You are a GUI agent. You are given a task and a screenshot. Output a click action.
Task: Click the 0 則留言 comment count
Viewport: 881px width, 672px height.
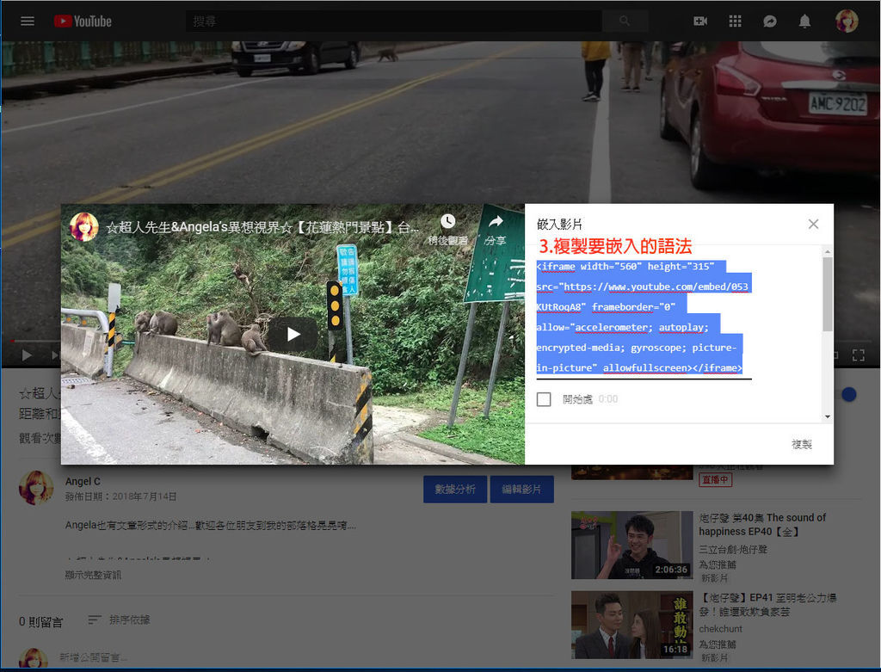pyautogui.click(x=41, y=621)
